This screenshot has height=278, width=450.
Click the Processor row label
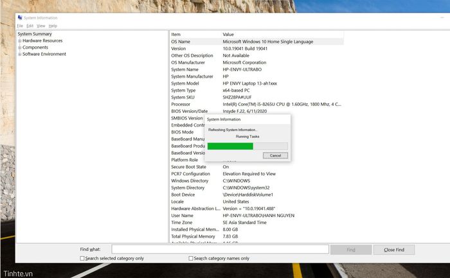click(181, 104)
